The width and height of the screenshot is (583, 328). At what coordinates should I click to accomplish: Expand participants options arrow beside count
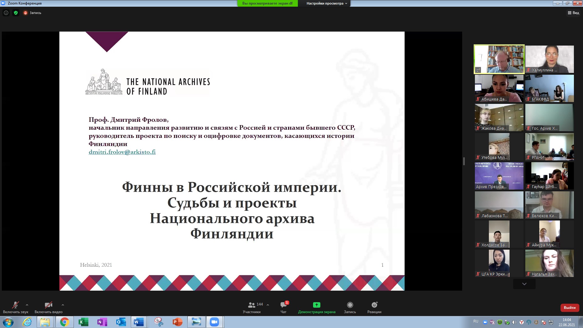[268, 305]
